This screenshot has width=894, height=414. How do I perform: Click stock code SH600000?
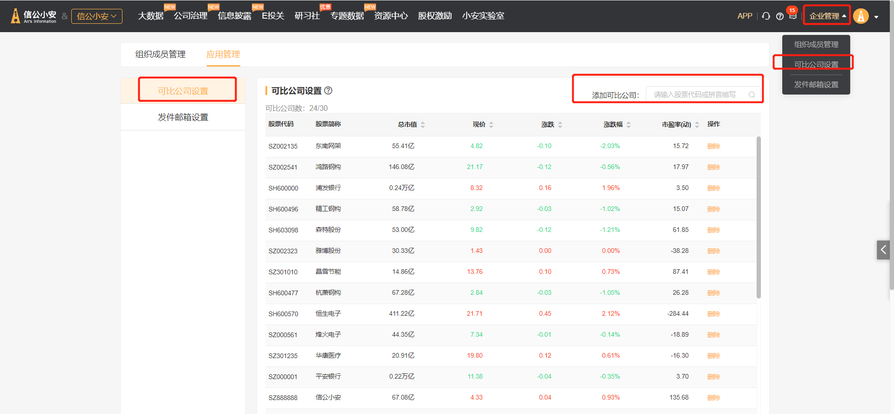point(283,188)
